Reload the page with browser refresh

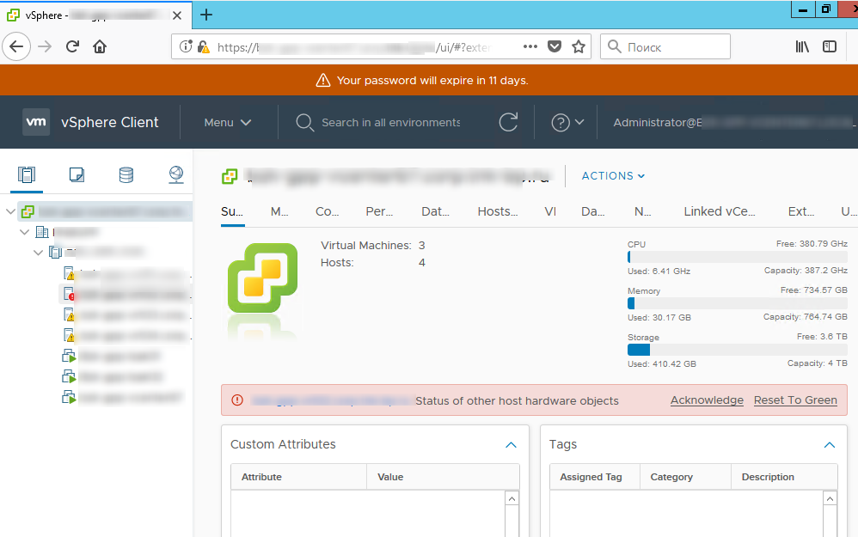pyautogui.click(x=72, y=46)
